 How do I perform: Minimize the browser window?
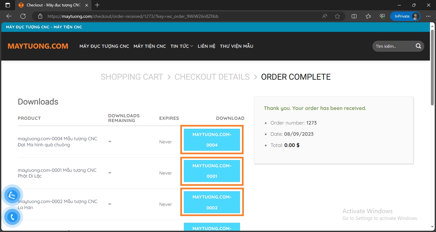(399, 5)
